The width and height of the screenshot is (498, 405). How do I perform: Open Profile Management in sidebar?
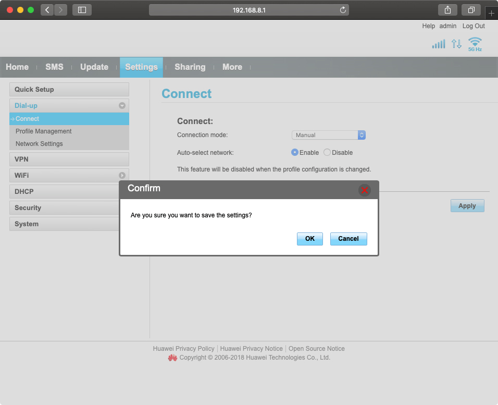44,131
